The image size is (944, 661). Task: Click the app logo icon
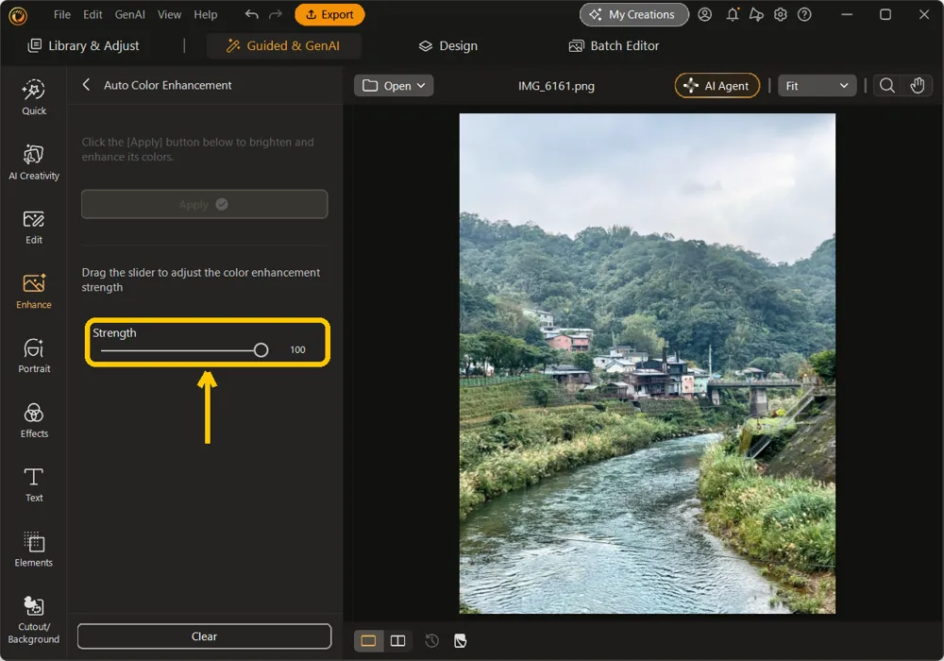click(18, 15)
